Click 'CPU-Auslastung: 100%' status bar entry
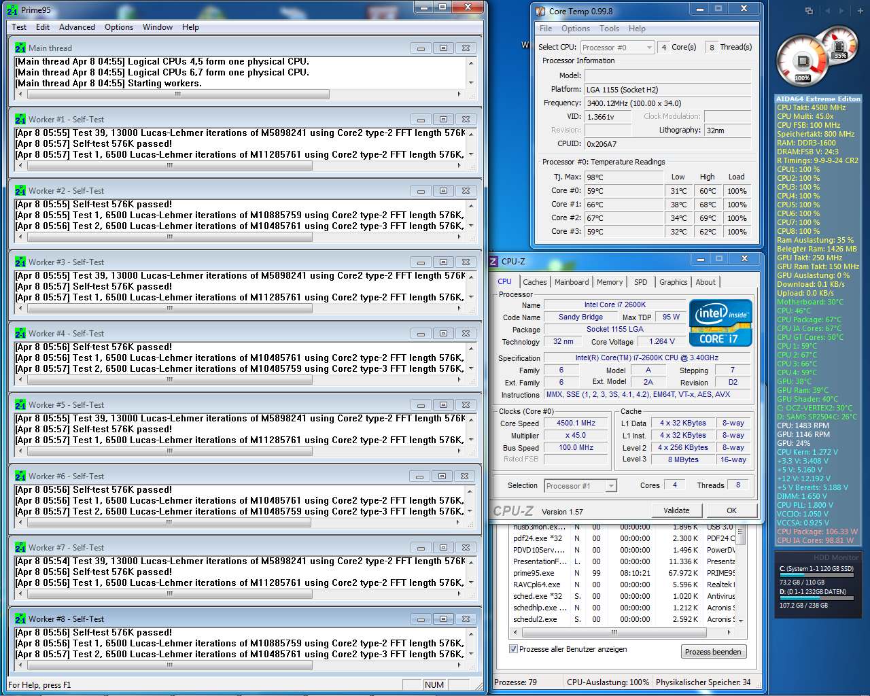The image size is (870, 696). point(608,682)
